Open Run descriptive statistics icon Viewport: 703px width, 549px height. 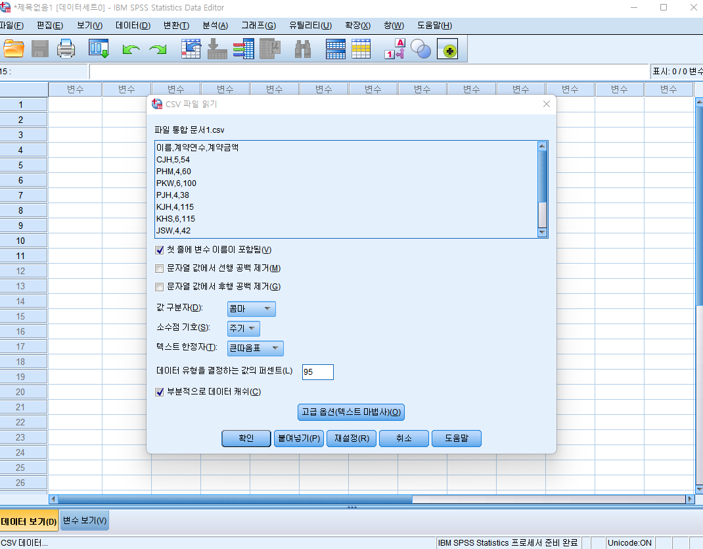click(x=270, y=49)
